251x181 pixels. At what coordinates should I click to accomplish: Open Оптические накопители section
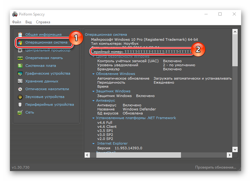point(47,89)
